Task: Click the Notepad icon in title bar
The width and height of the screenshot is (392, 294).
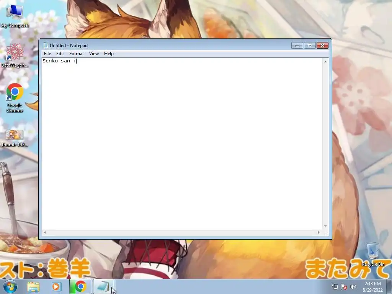Action: coord(45,45)
